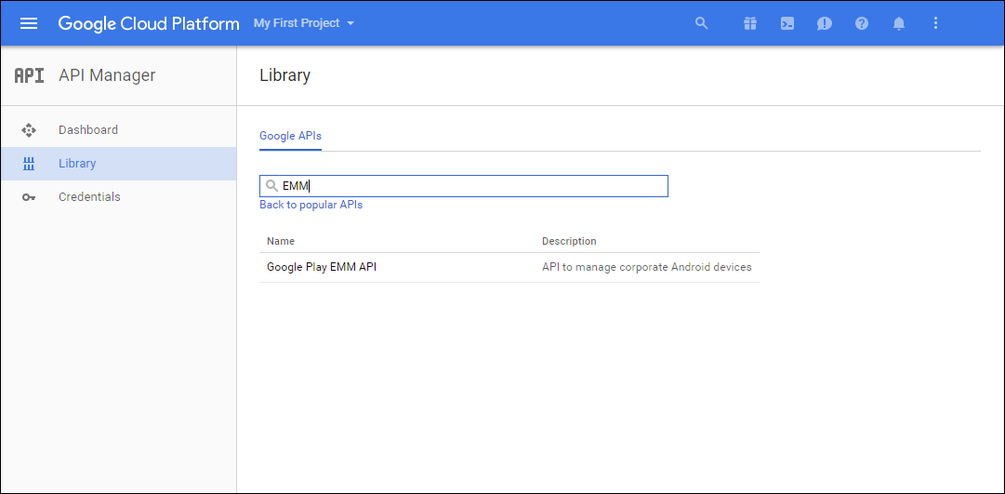Show notifications via the bell icon
This screenshot has height=494, width=1005.
pyautogui.click(x=899, y=23)
